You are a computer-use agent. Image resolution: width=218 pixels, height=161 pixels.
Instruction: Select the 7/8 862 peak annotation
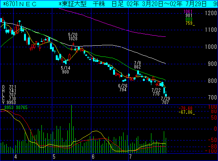[x=137, y=65]
